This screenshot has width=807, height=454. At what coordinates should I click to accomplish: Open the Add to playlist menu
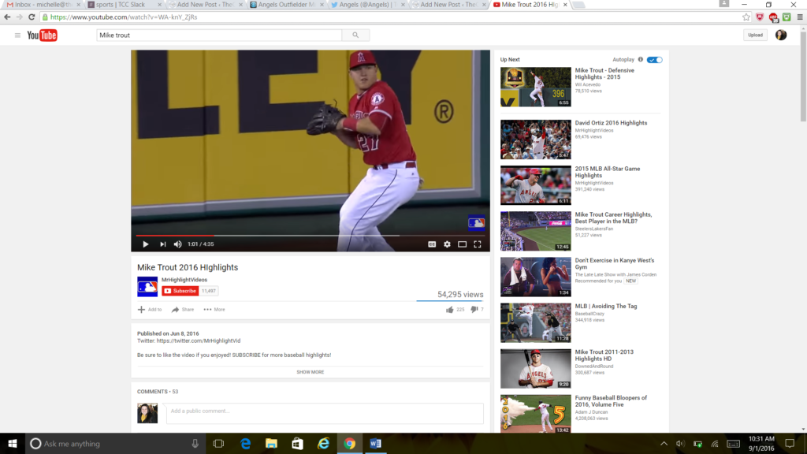click(149, 310)
